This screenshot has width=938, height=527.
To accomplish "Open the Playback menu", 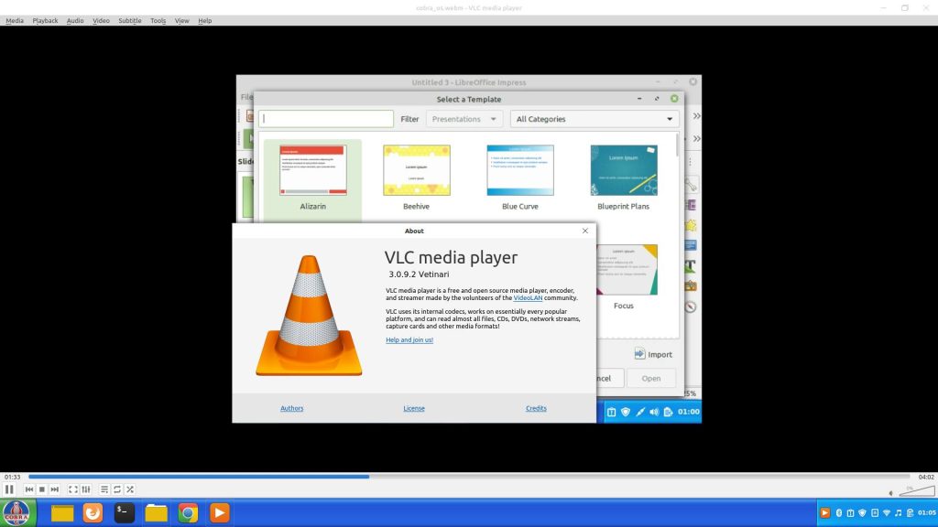I will click(45, 20).
